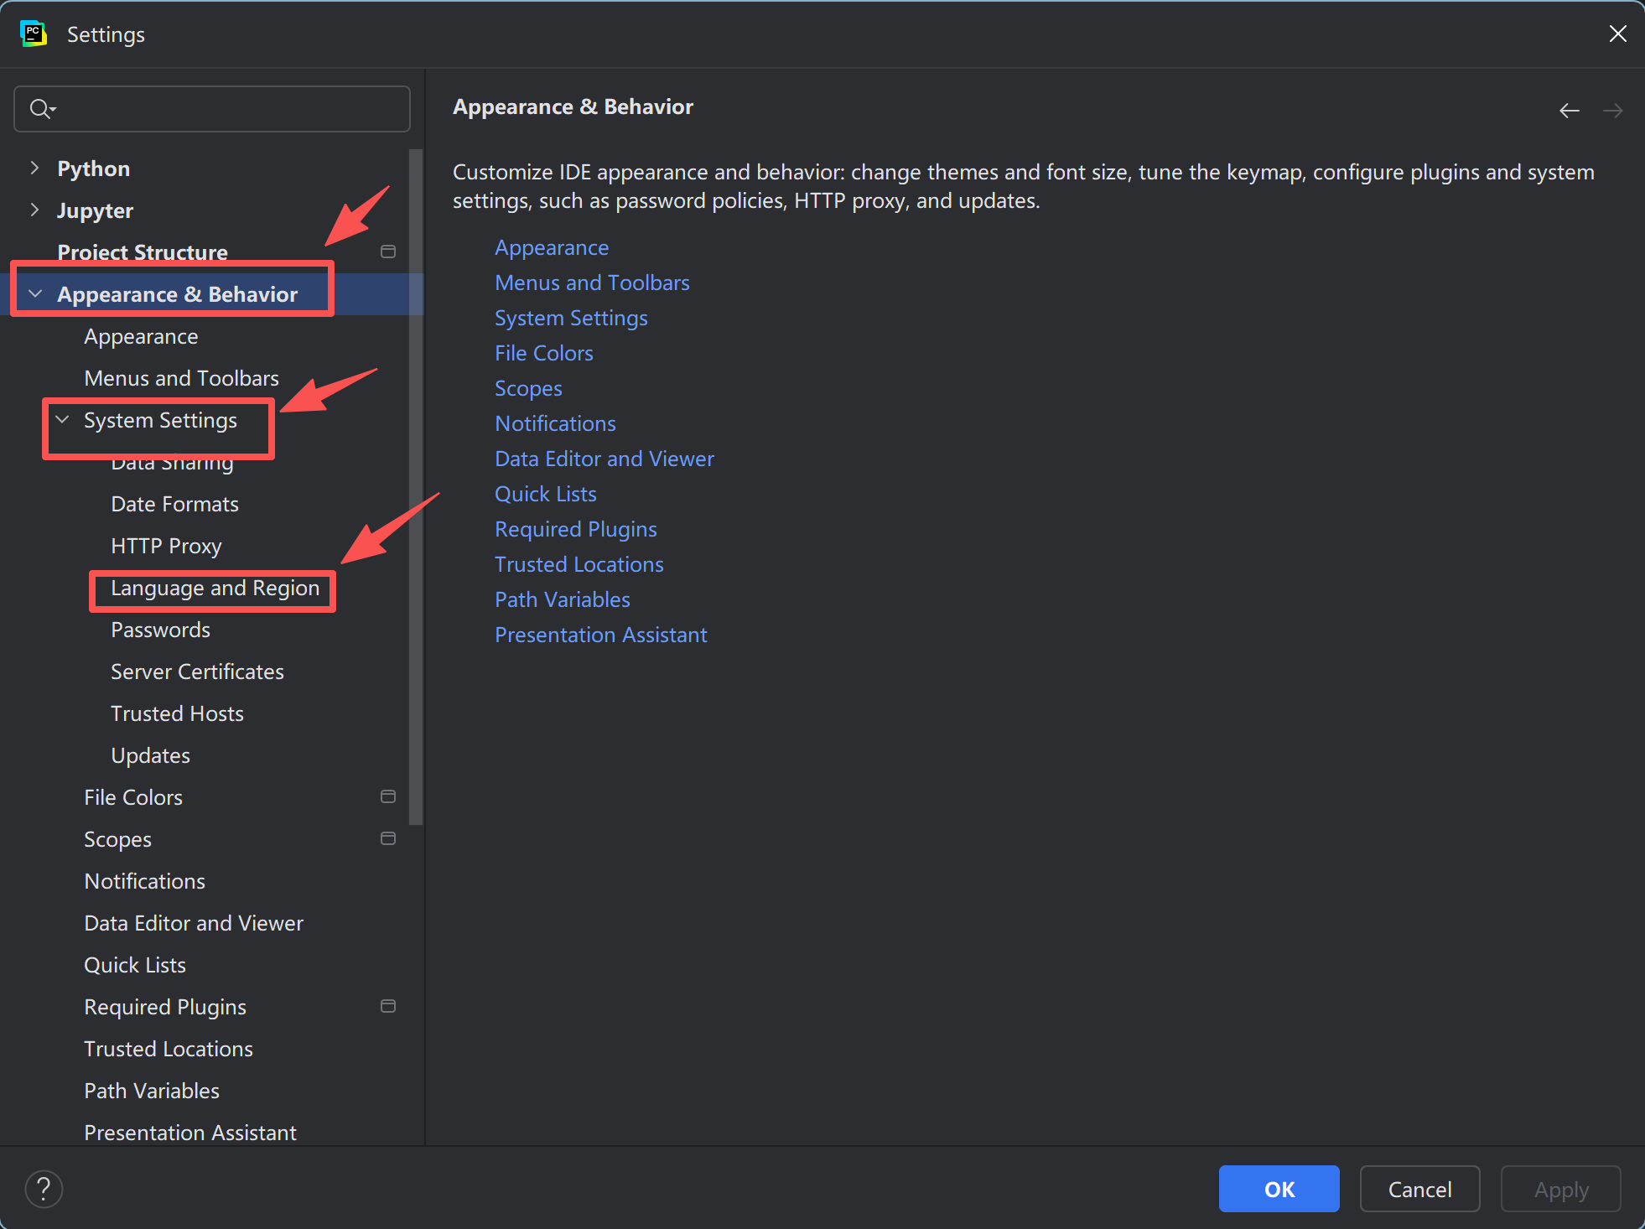Click the help question mark icon
Image resolution: width=1645 pixels, height=1229 pixels.
click(44, 1189)
